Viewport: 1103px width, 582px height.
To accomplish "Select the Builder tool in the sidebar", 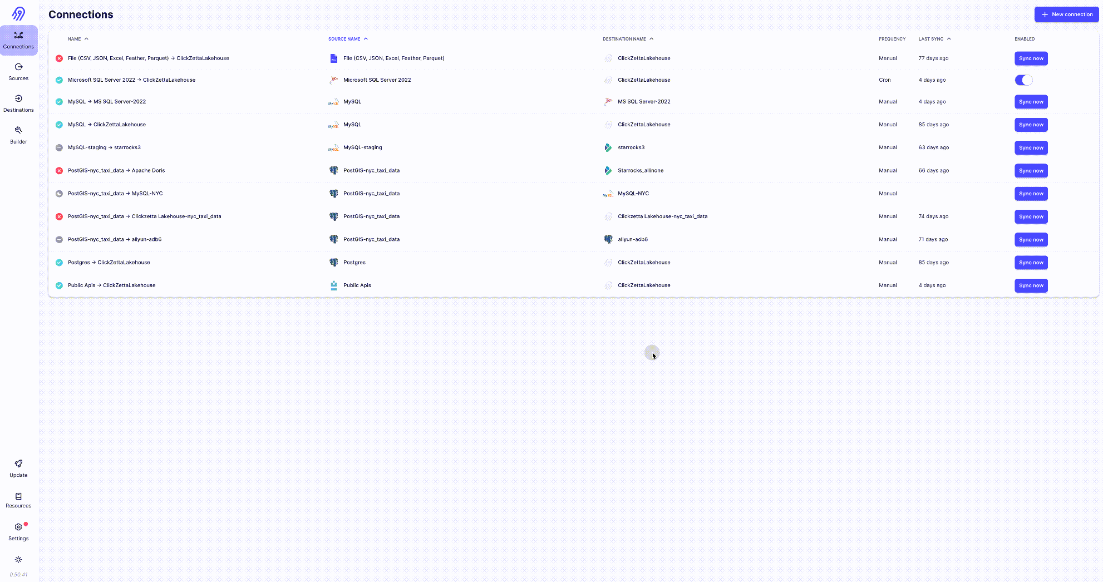I will coord(18,135).
